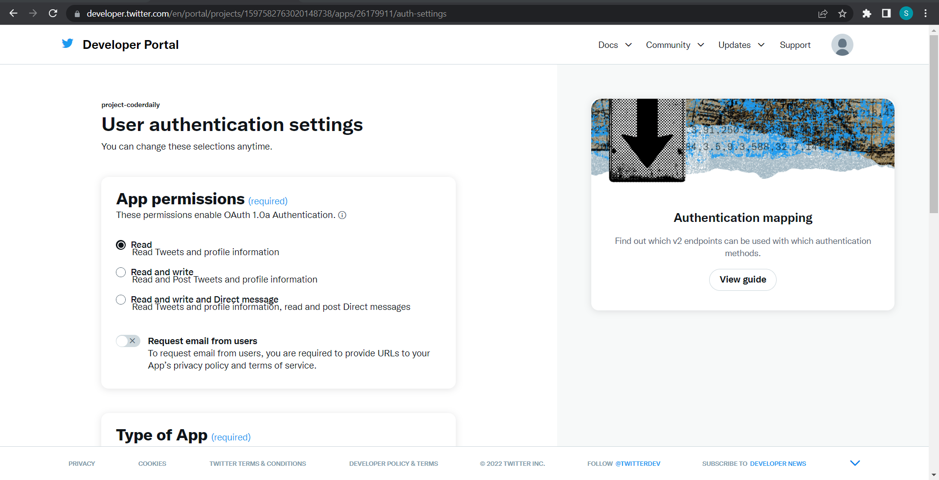Open the Support menu item
The width and height of the screenshot is (939, 480).
[x=795, y=45]
